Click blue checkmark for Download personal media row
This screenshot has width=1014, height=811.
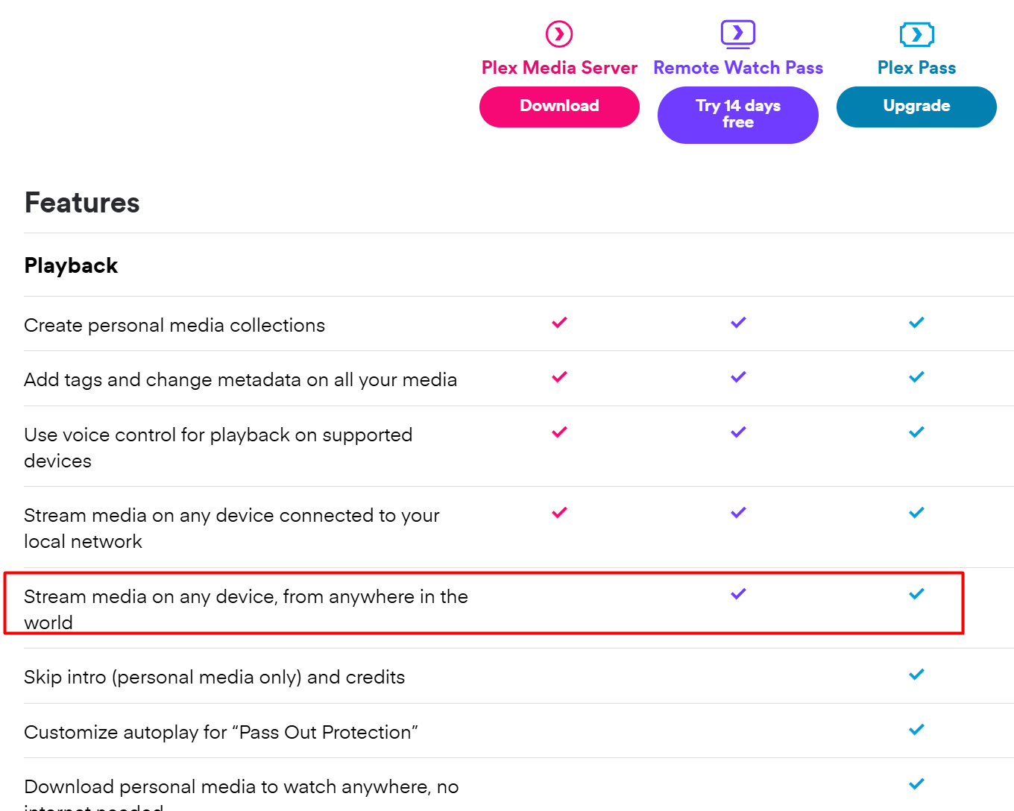click(x=916, y=784)
